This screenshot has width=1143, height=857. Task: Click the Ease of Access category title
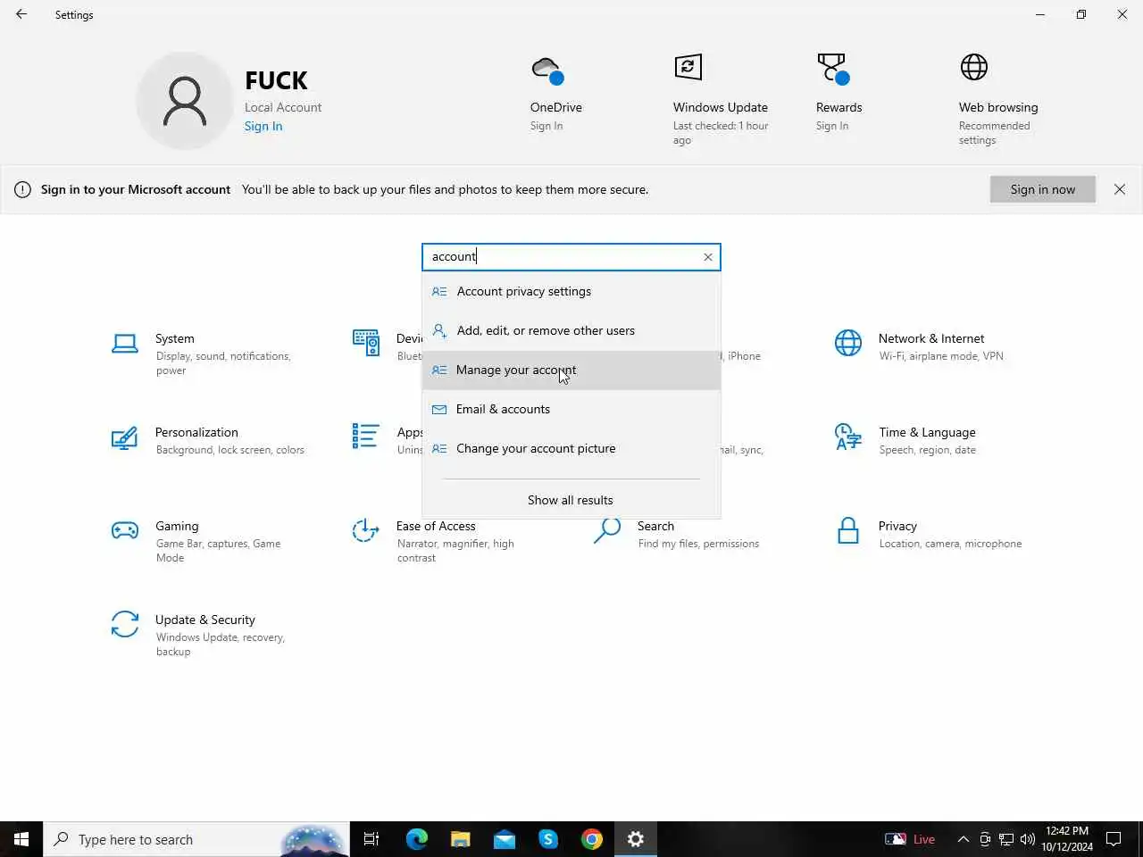(x=436, y=526)
